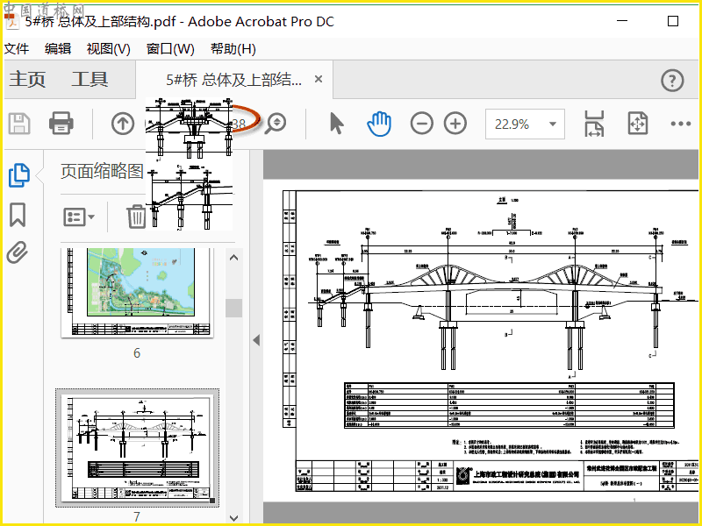Close the 5#桥 document tab
The height and width of the screenshot is (526, 702).
[x=319, y=79]
